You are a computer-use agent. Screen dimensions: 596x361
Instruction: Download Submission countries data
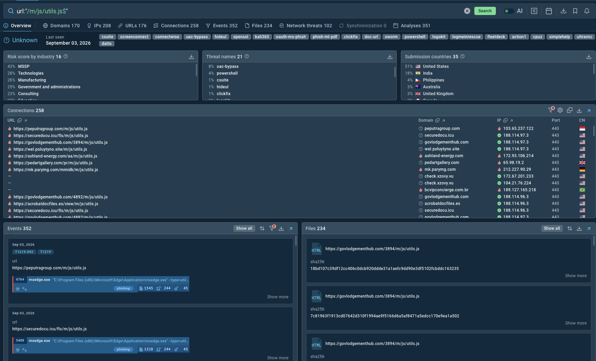coord(589,57)
